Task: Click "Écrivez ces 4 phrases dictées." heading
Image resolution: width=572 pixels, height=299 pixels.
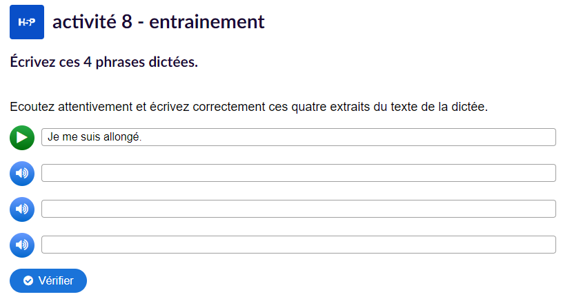Action: coord(104,63)
